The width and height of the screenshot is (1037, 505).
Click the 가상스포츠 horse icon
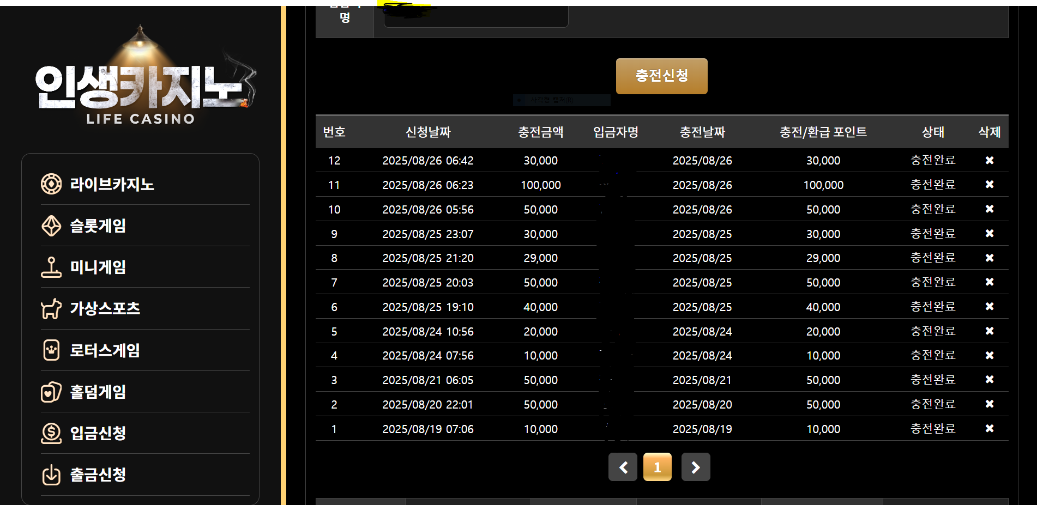pyautogui.click(x=51, y=309)
